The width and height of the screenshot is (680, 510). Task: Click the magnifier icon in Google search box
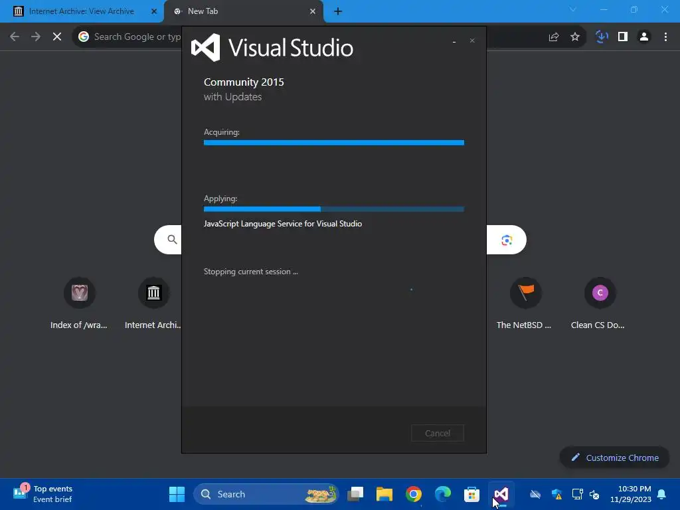[172, 239]
